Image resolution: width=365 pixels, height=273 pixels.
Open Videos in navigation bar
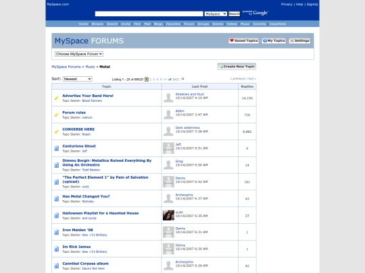232,24
